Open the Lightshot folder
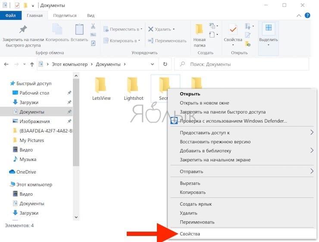This screenshot has height=242, width=319. click(134, 89)
